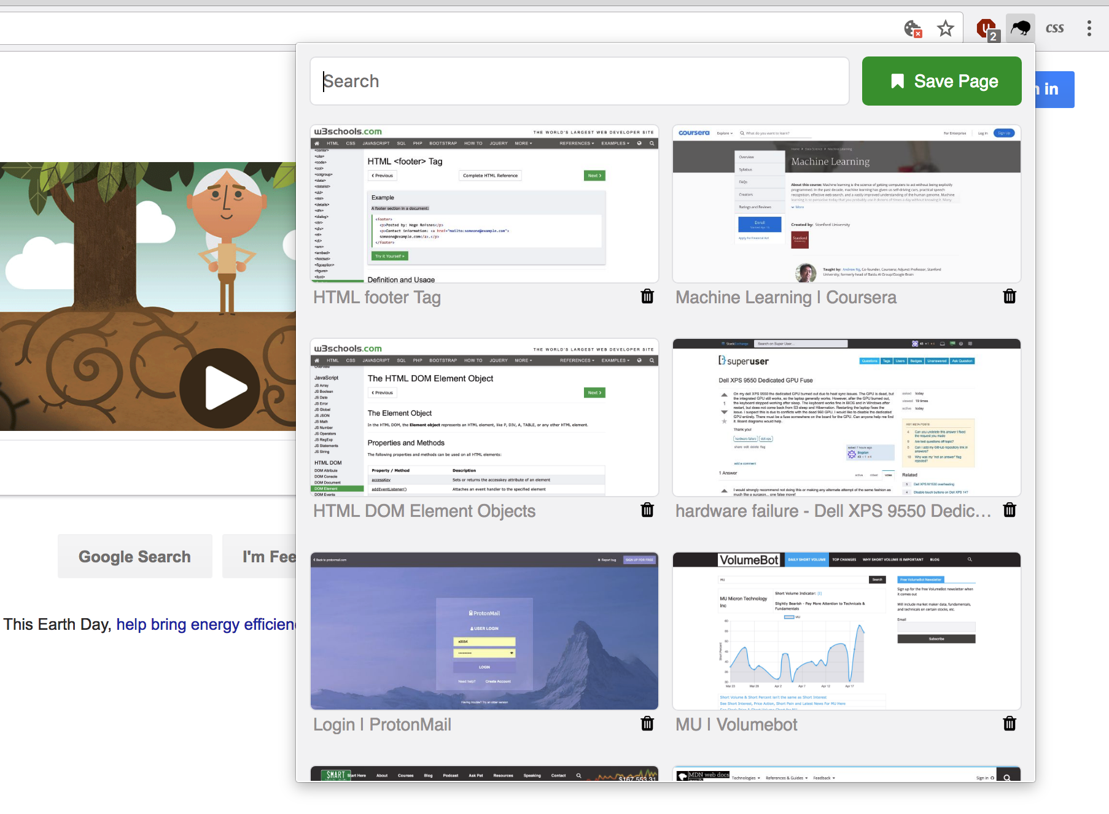Open the ProtonMail login thumbnail

point(484,631)
